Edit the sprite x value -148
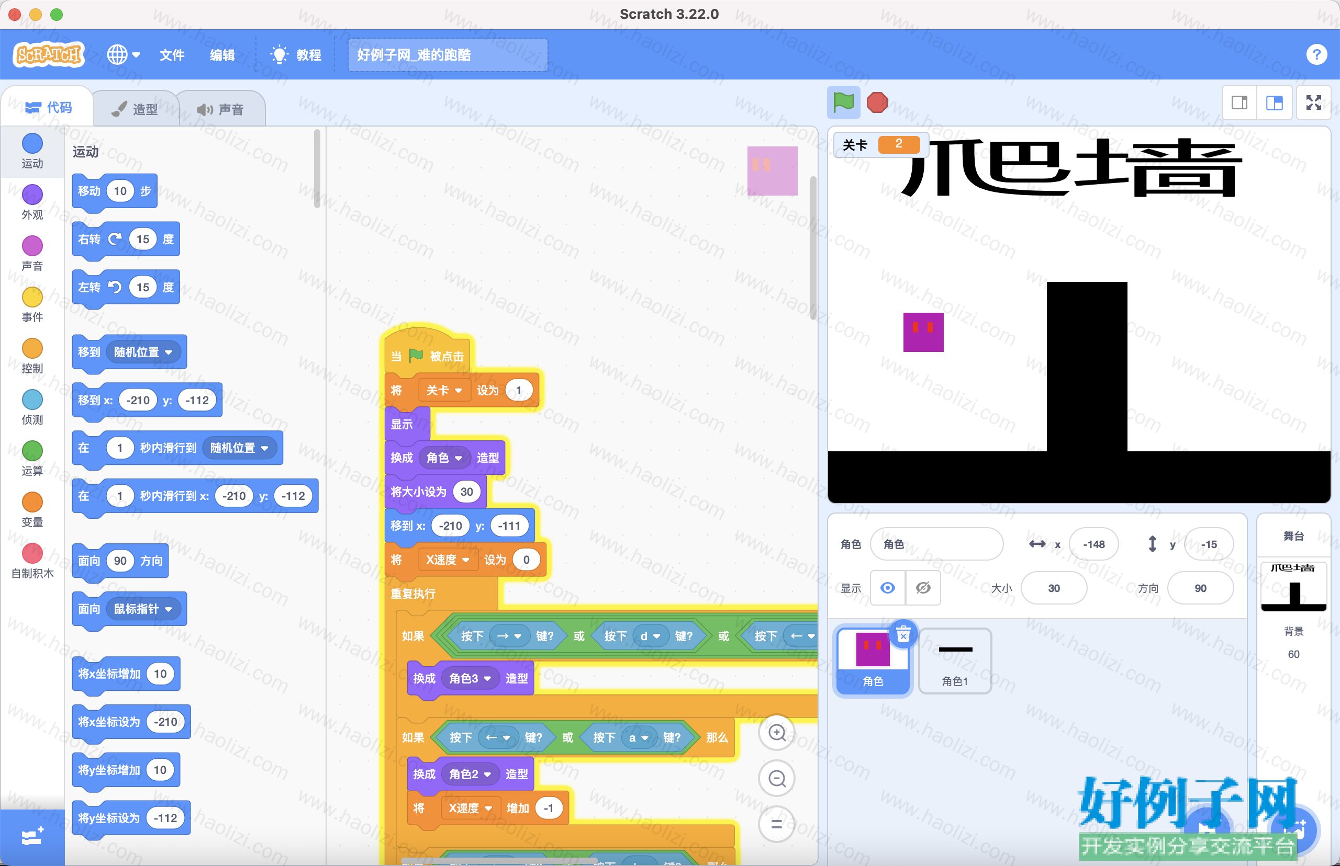1340x866 pixels. [x=1093, y=544]
